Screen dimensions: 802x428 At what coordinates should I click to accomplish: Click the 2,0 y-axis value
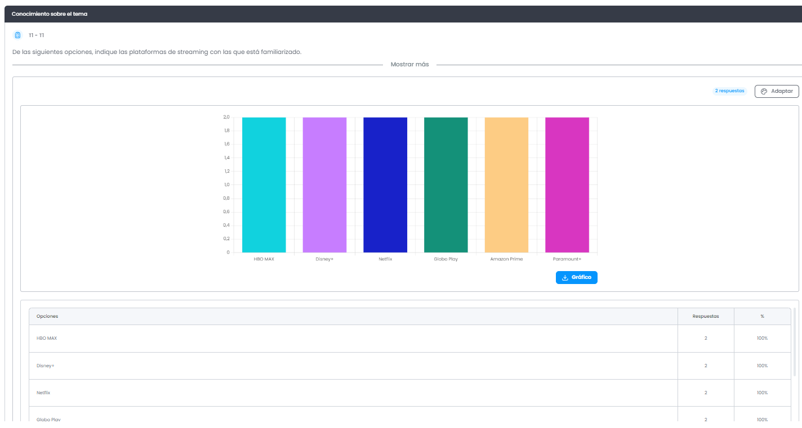[226, 117]
